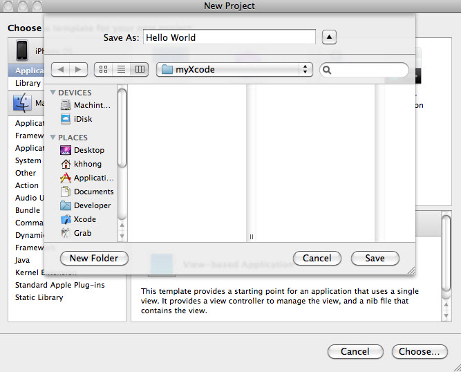Open the Documents folder icon
Screen dimensions: 461x372
point(65,192)
